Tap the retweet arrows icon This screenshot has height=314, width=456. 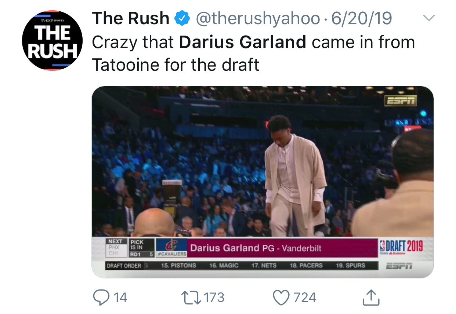192,297
